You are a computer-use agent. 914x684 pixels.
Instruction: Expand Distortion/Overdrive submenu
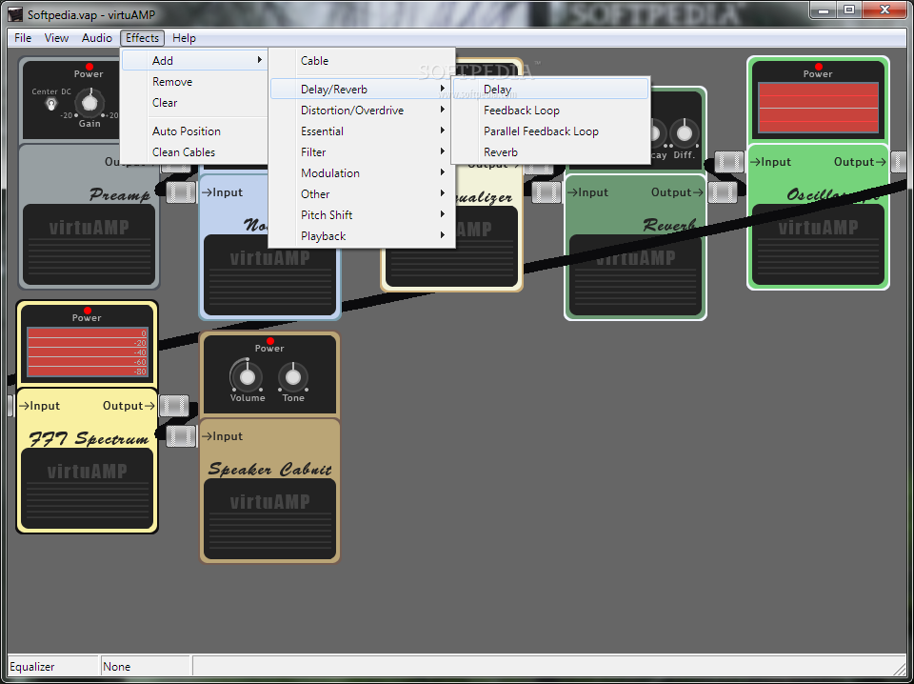coord(362,111)
